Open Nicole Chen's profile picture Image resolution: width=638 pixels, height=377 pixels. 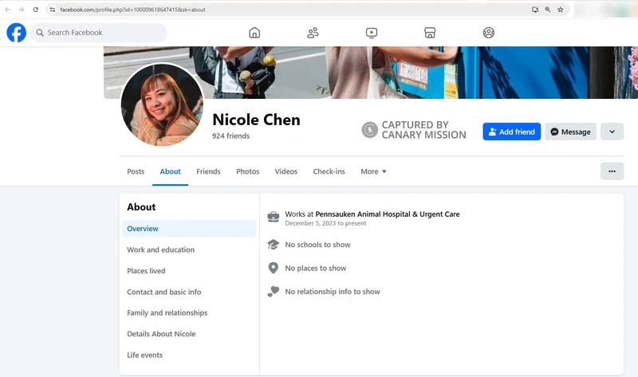pos(163,104)
